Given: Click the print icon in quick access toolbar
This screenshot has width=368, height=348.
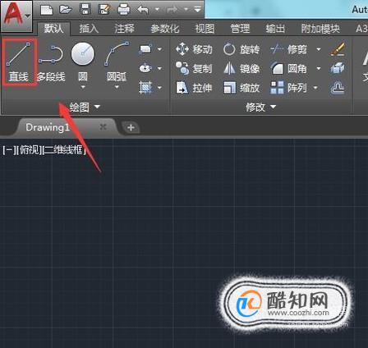Looking at the screenshot, I should [123, 10].
